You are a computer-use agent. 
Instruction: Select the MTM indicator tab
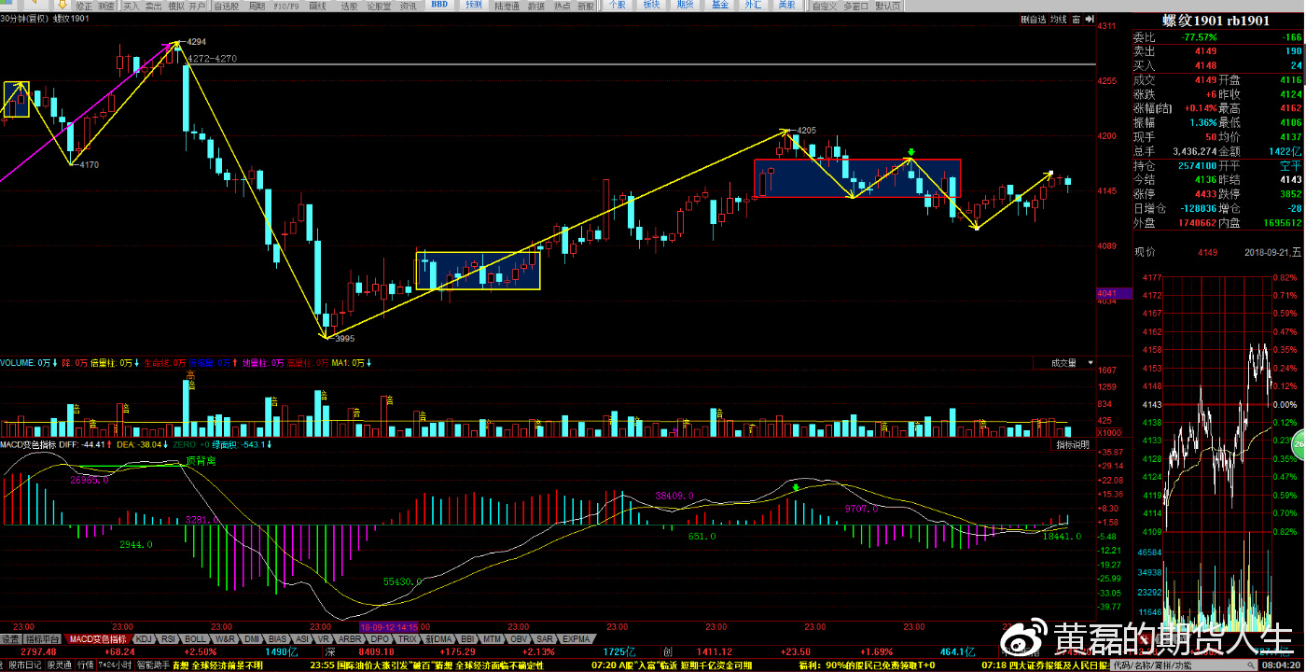492,639
